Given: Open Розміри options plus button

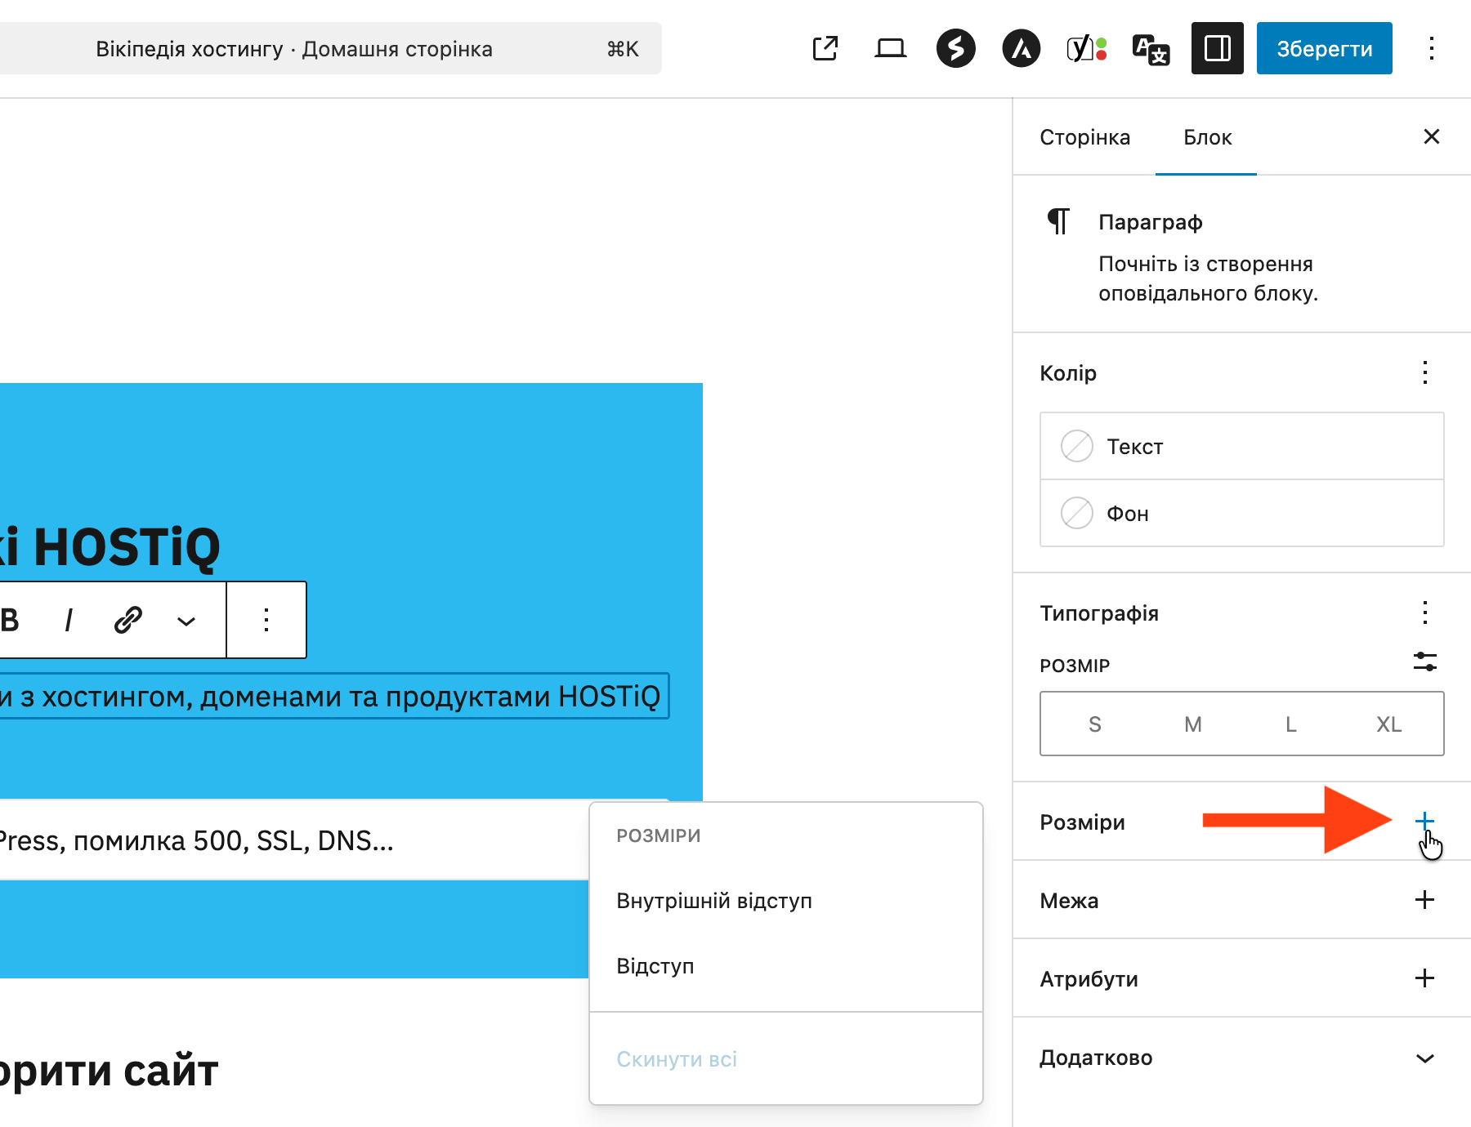Looking at the screenshot, I should pyautogui.click(x=1424, y=821).
